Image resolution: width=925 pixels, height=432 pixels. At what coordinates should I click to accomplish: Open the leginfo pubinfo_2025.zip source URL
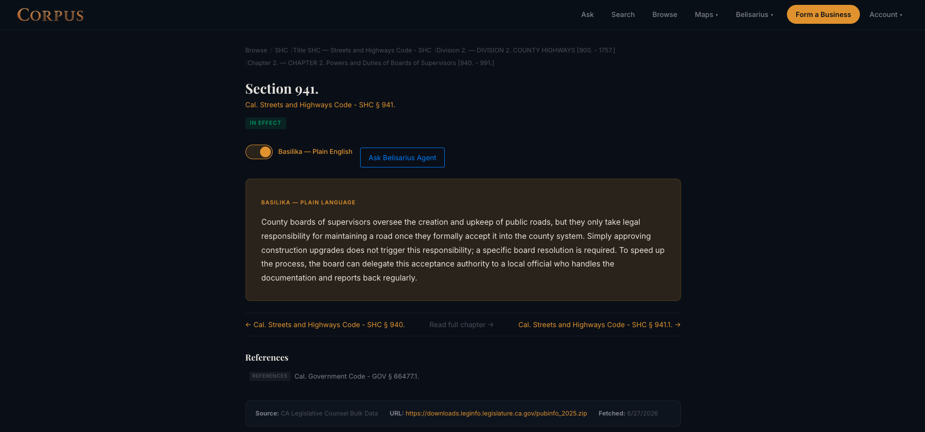(496, 414)
